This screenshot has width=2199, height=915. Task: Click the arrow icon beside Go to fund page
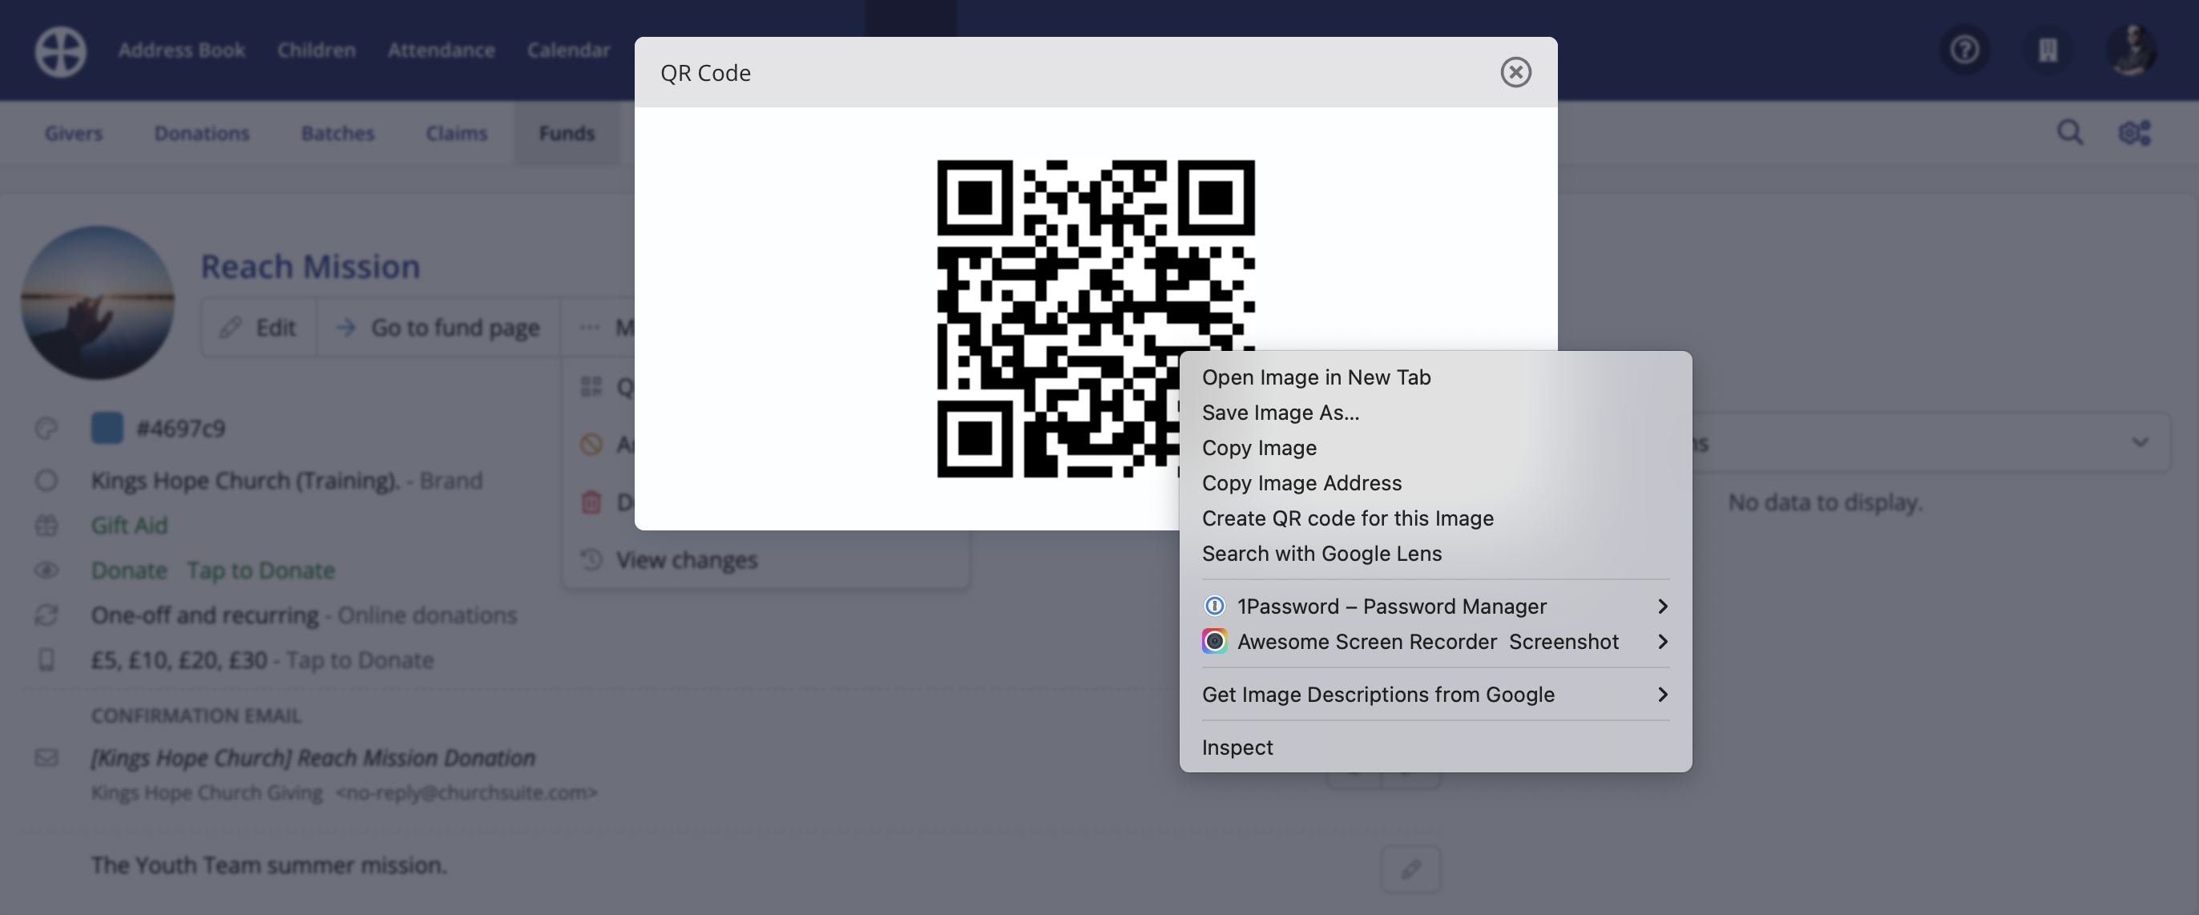point(345,328)
